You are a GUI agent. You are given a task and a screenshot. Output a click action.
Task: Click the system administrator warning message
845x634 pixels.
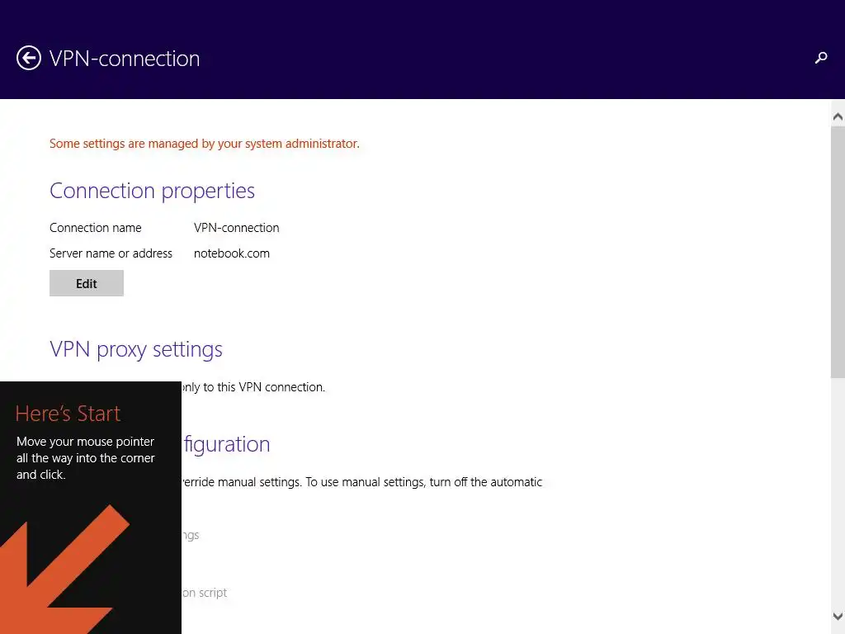[x=205, y=144]
